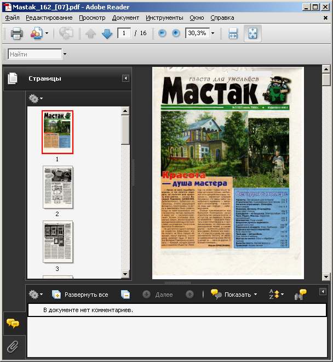
Task: Click the pages thumbnail scrollbar thumb
Action: click(125, 130)
